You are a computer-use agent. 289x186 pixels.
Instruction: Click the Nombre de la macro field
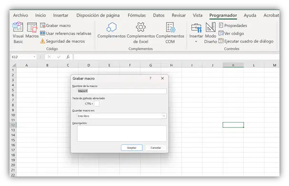click(x=122, y=91)
